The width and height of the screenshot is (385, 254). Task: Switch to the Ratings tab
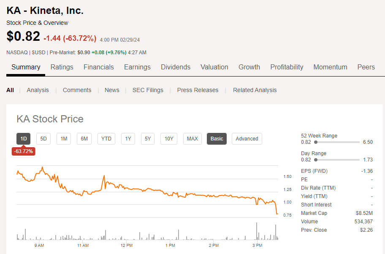point(62,67)
